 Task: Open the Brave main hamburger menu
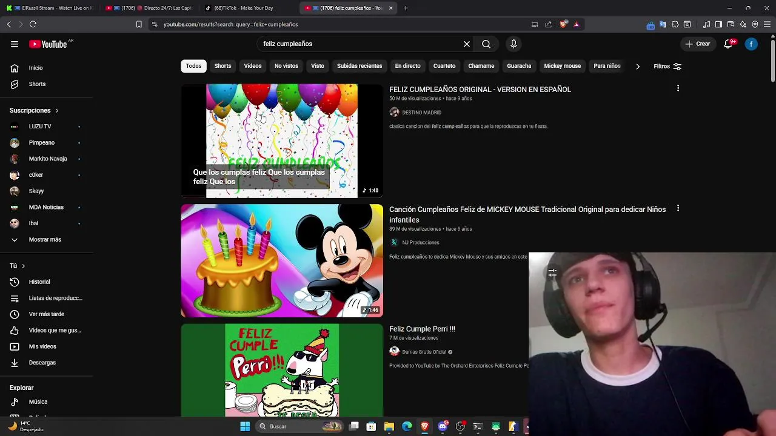coord(767,24)
